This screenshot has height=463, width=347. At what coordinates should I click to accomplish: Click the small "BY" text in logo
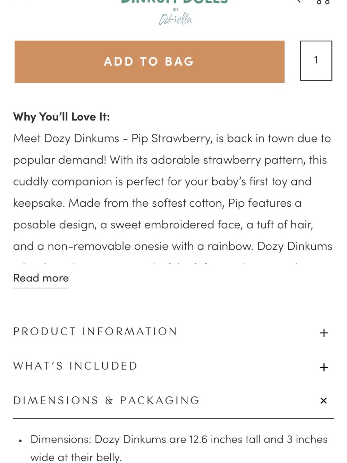click(176, 9)
